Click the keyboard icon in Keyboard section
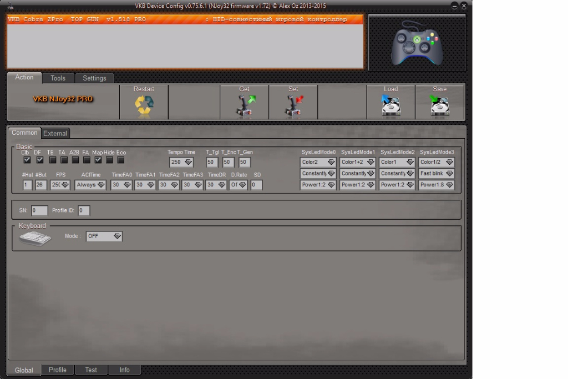The image size is (568, 379). coord(35,239)
